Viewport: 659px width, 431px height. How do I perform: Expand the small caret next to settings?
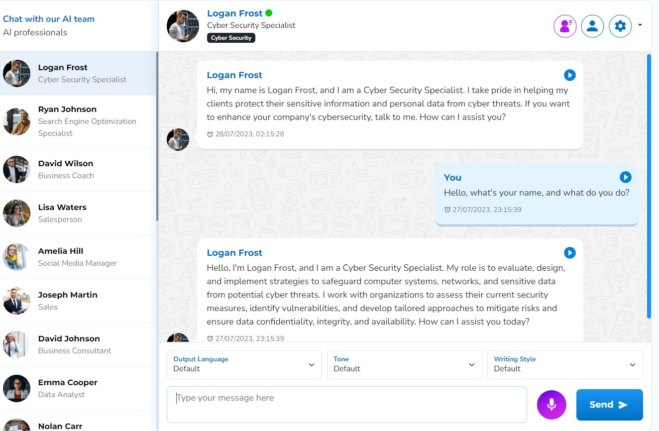coord(640,24)
